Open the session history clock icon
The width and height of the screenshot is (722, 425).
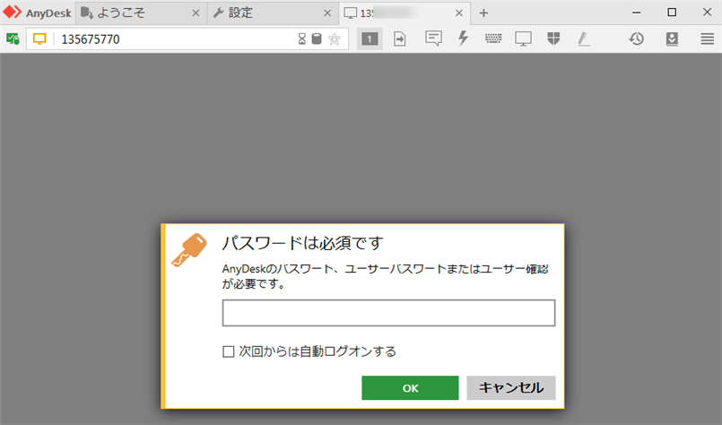(637, 39)
